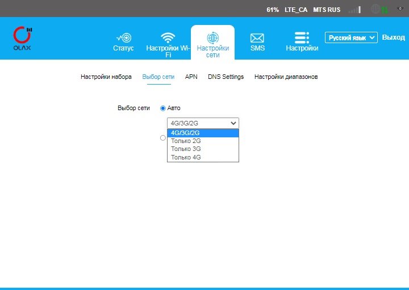The image size is (409, 290).
Task: Click the OLAX logo
Action: pyautogui.click(x=23, y=38)
